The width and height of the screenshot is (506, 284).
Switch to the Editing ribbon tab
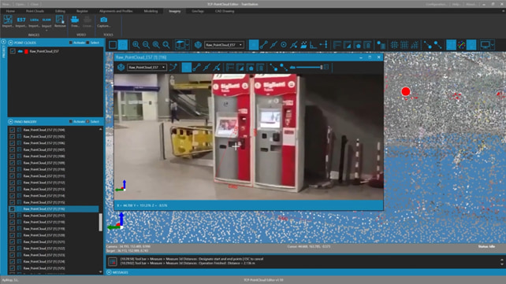pyautogui.click(x=60, y=11)
